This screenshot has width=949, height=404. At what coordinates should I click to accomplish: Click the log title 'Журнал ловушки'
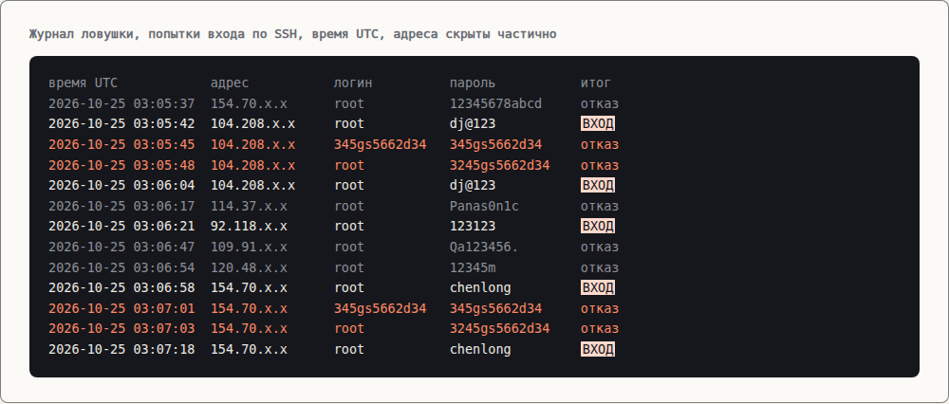click(x=84, y=34)
